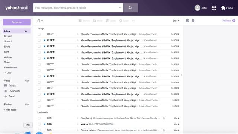Open the select-all dropdown chevron
The width and height of the screenshot is (238, 134).
(x=42, y=21)
